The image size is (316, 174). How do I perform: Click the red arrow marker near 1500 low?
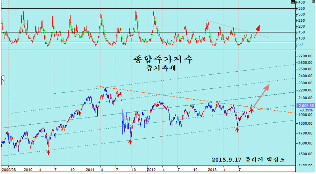[48, 152]
